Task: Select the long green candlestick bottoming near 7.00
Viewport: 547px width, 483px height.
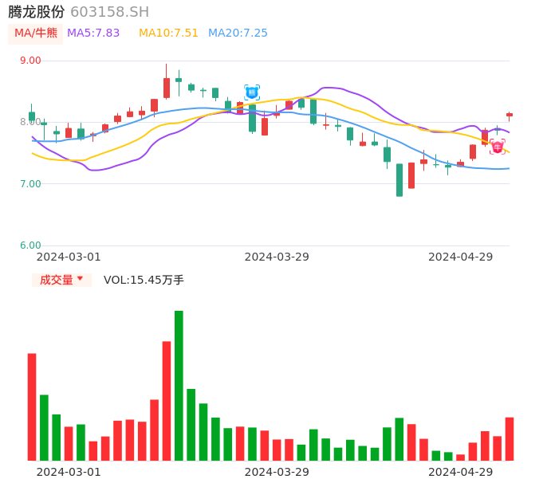Action: click(x=399, y=180)
